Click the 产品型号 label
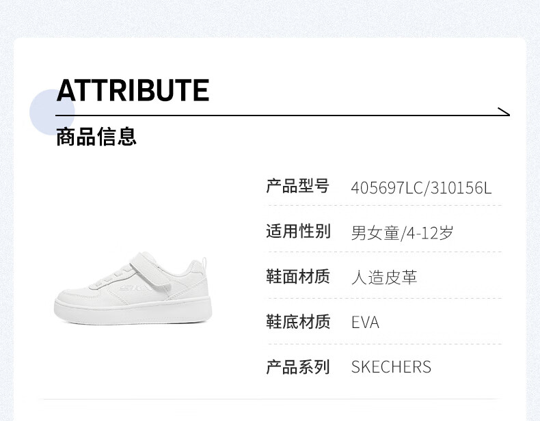Screen dimensions: 540x421 click(x=298, y=186)
